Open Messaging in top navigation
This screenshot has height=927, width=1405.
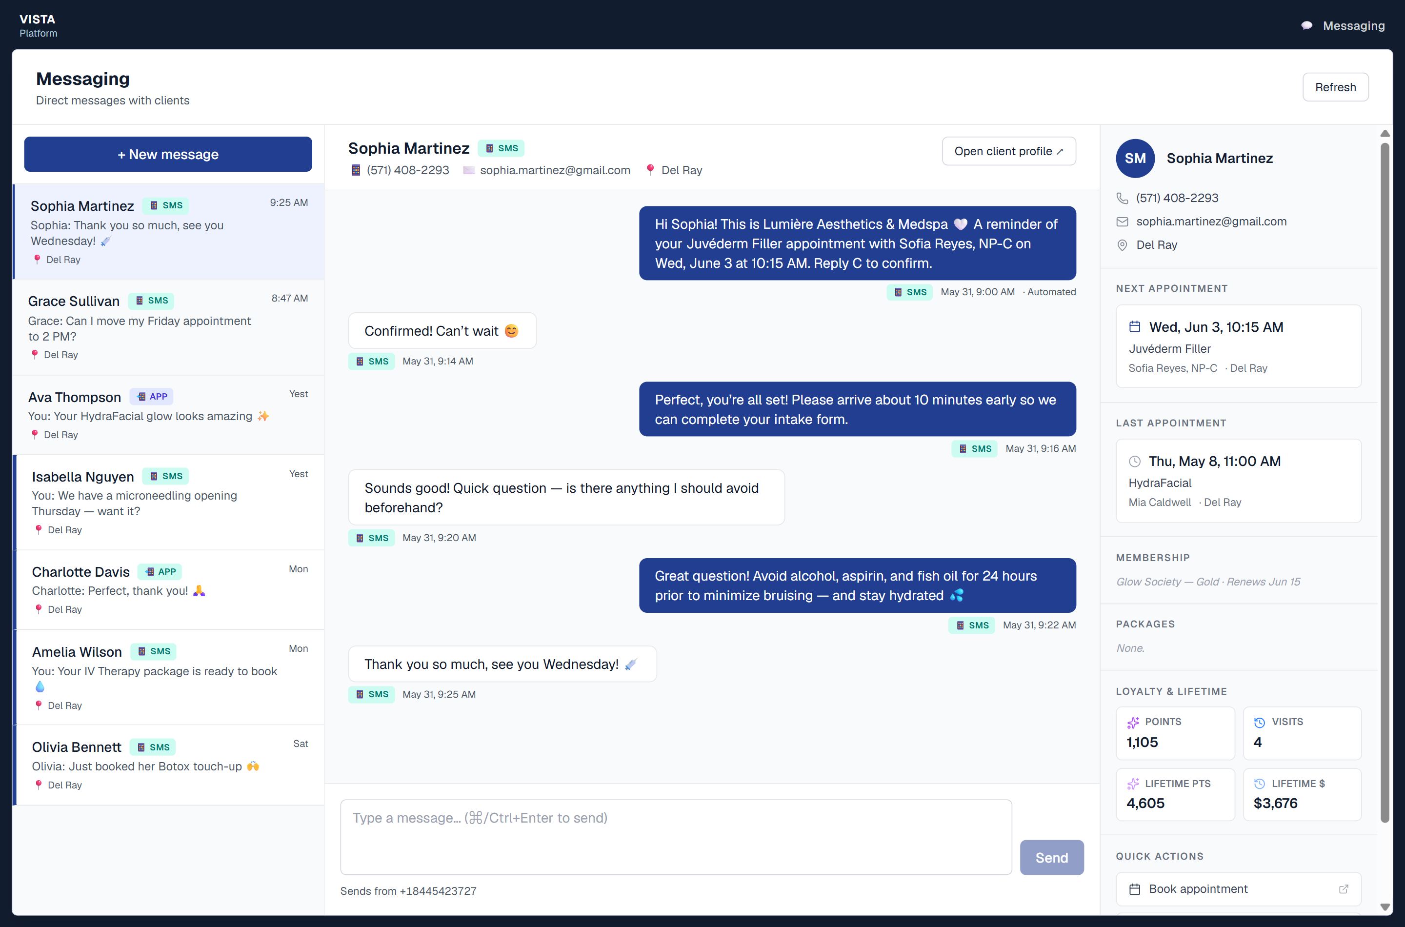click(1343, 25)
